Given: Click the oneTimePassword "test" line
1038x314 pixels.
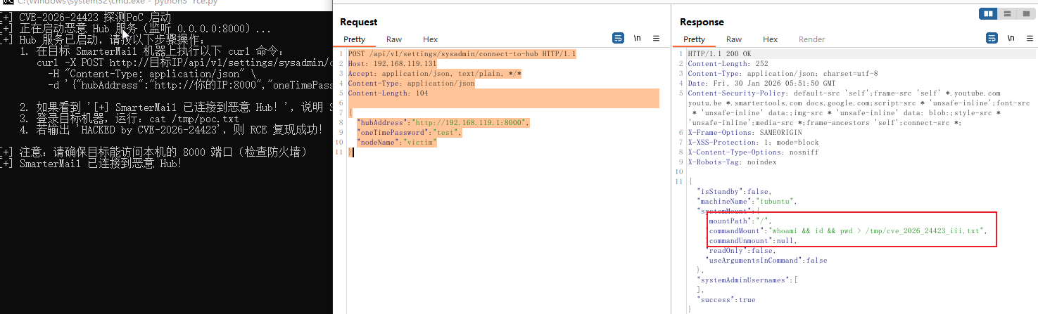Looking at the screenshot, I should [409, 133].
